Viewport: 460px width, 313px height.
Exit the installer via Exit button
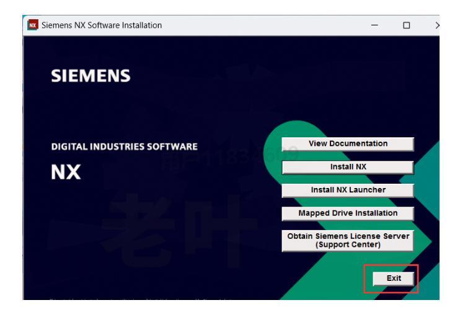(x=394, y=278)
